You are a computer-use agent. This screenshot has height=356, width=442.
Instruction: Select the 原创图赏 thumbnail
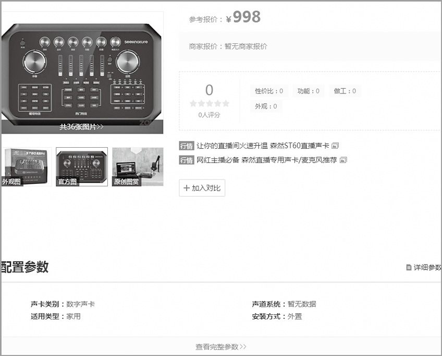click(x=138, y=167)
